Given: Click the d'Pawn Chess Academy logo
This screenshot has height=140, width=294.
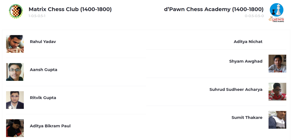Looking at the screenshot, I should click(276, 12).
